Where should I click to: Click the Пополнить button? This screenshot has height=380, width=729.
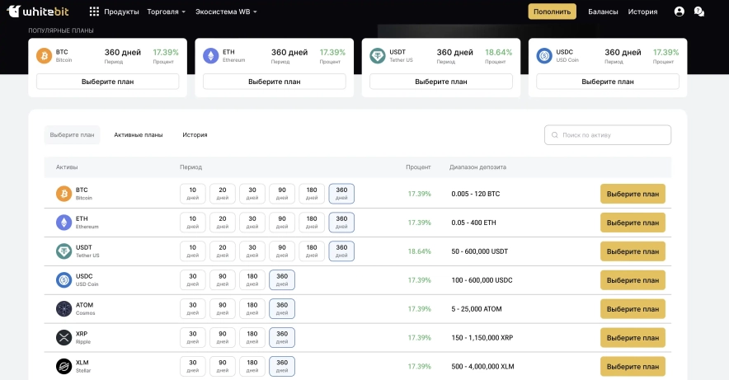(x=552, y=12)
